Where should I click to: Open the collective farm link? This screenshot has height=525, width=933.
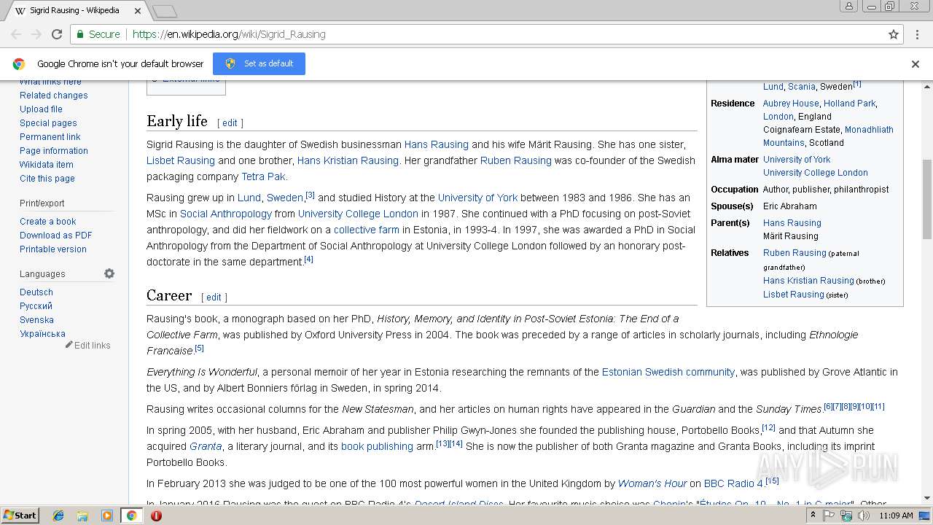pos(367,230)
